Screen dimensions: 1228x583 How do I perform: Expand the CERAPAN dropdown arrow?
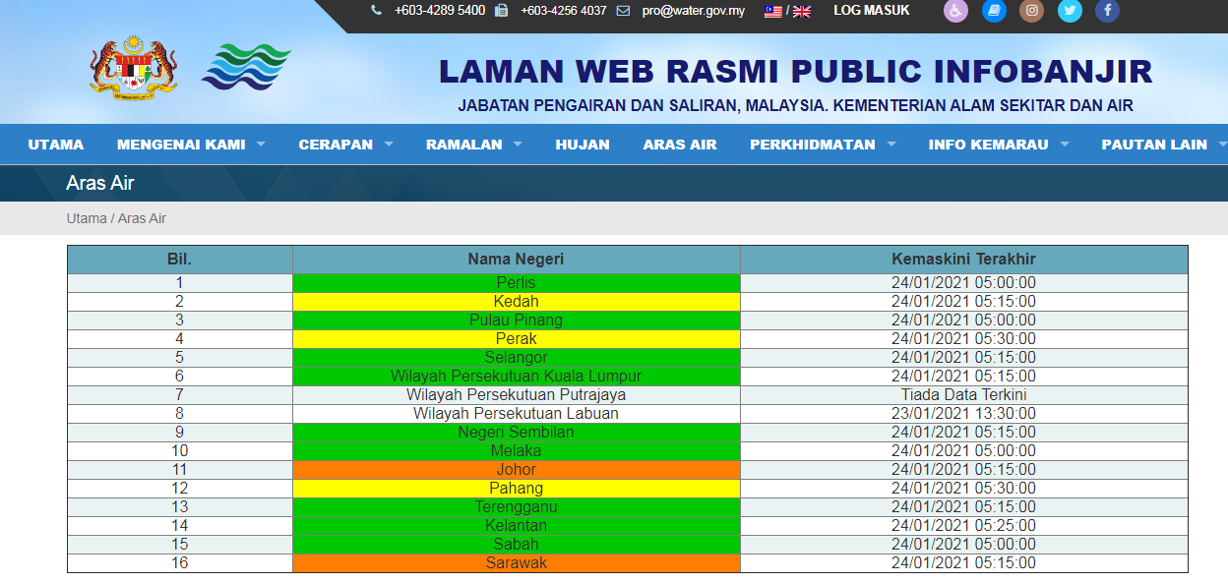point(389,145)
